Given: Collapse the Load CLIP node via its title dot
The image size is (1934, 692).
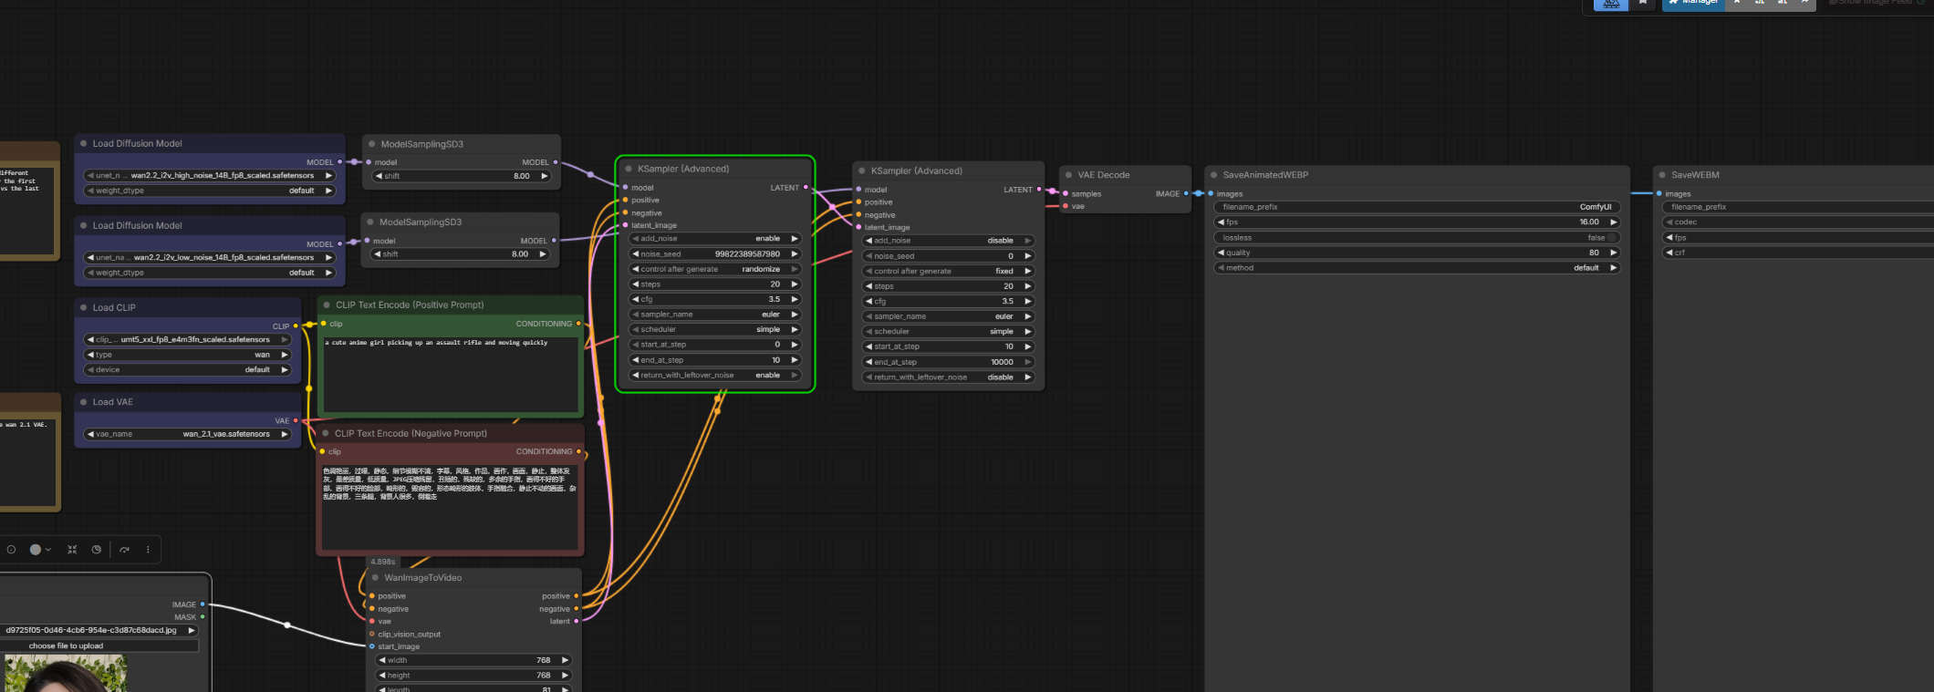Looking at the screenshot, I should 84,308.
